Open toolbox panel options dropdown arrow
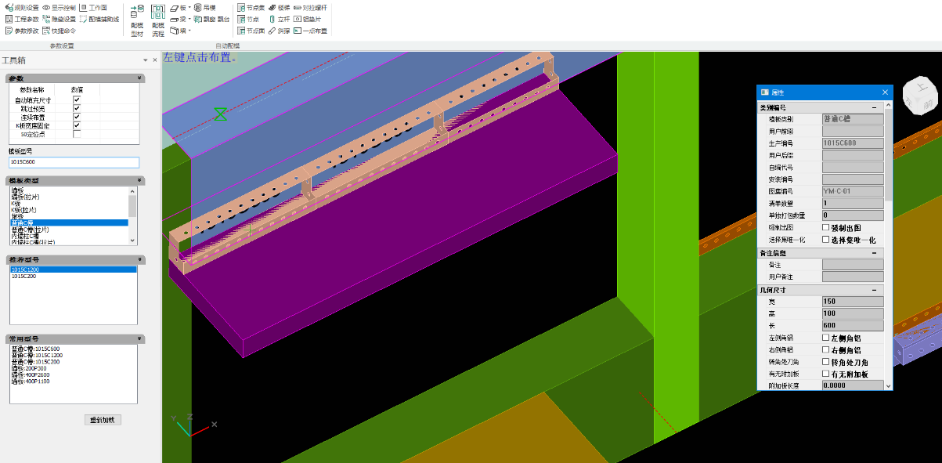Image resolution: width=942 pixels, height=463 pixels. (x=145, y=60)
